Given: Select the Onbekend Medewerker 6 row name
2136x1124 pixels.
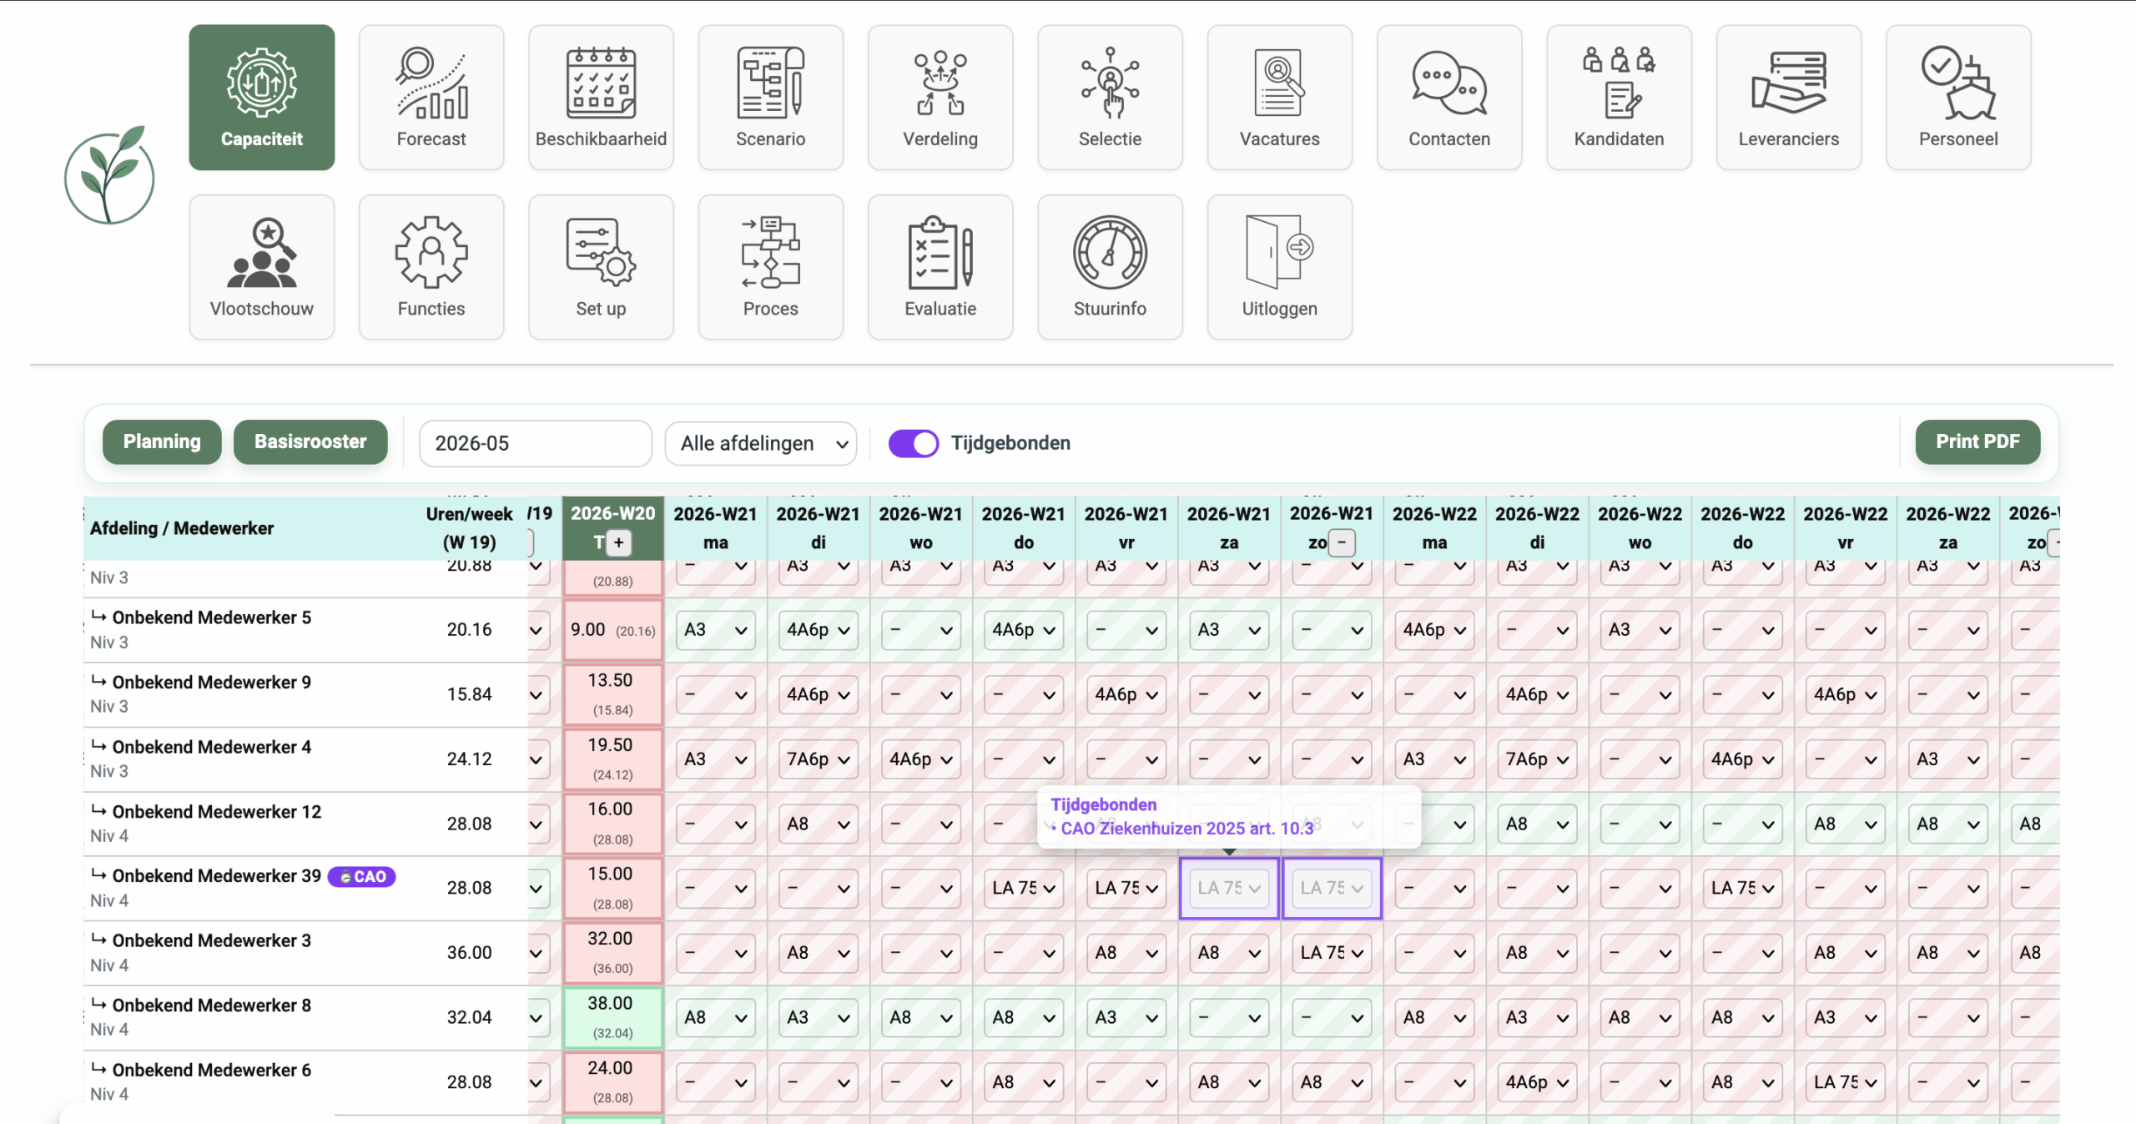Looking at the screenshot, I should 211,1071.
